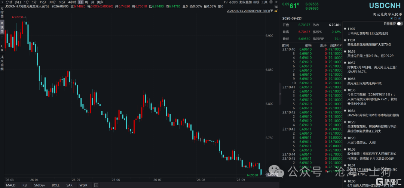
Task: Switch to MACD indicator tab
Action: tap(11, 185)
